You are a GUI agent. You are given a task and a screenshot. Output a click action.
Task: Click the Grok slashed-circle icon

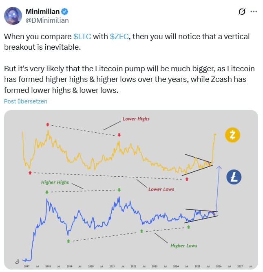242,12
